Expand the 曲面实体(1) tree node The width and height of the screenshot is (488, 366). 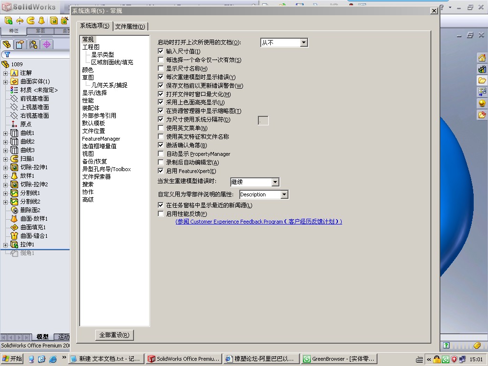(5, 82)
